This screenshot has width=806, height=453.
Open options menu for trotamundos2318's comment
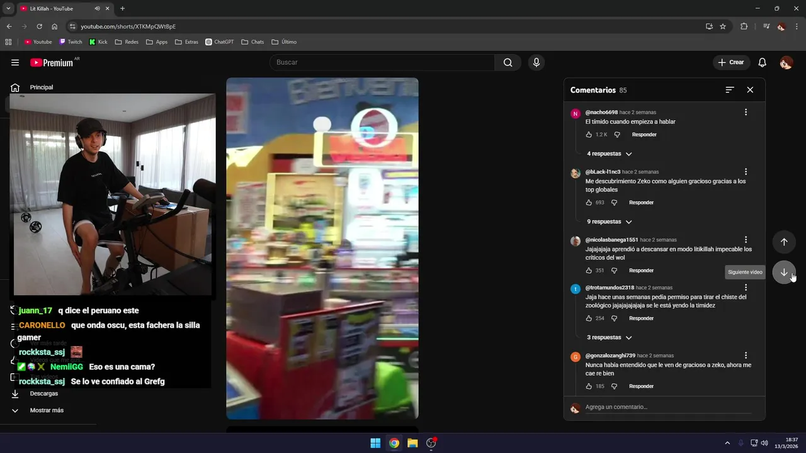pyautogui.click(x=746, y=288)
